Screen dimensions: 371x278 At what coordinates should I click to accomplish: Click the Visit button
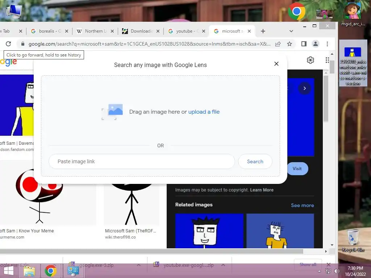tap(297, 169)
